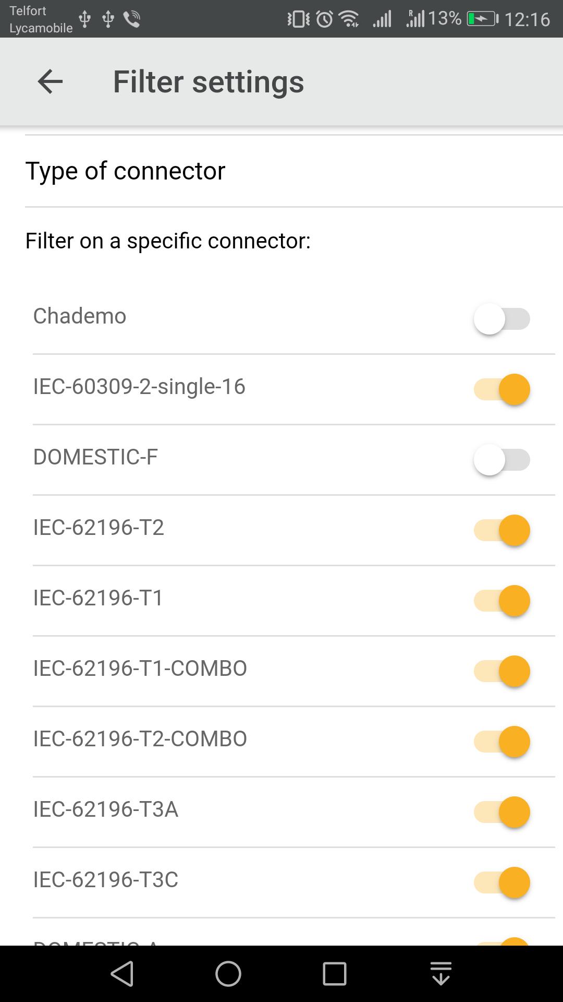The width and height of the screenshot is (563, 1002).
Task: Toggle the IEC-62196-T3A connector
Action: coord(501,812)
